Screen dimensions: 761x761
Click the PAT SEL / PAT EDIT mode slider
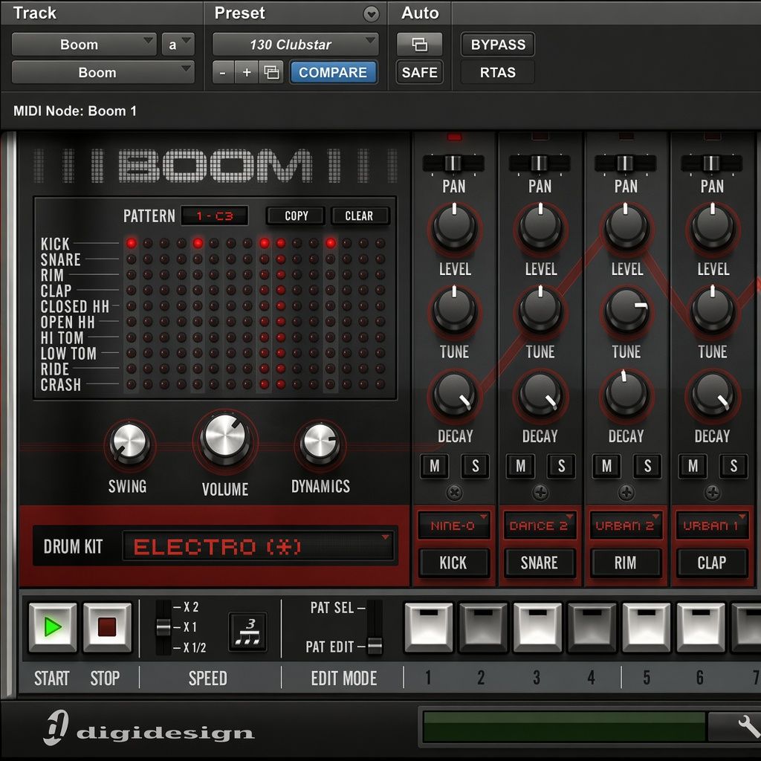click(375, 627)
